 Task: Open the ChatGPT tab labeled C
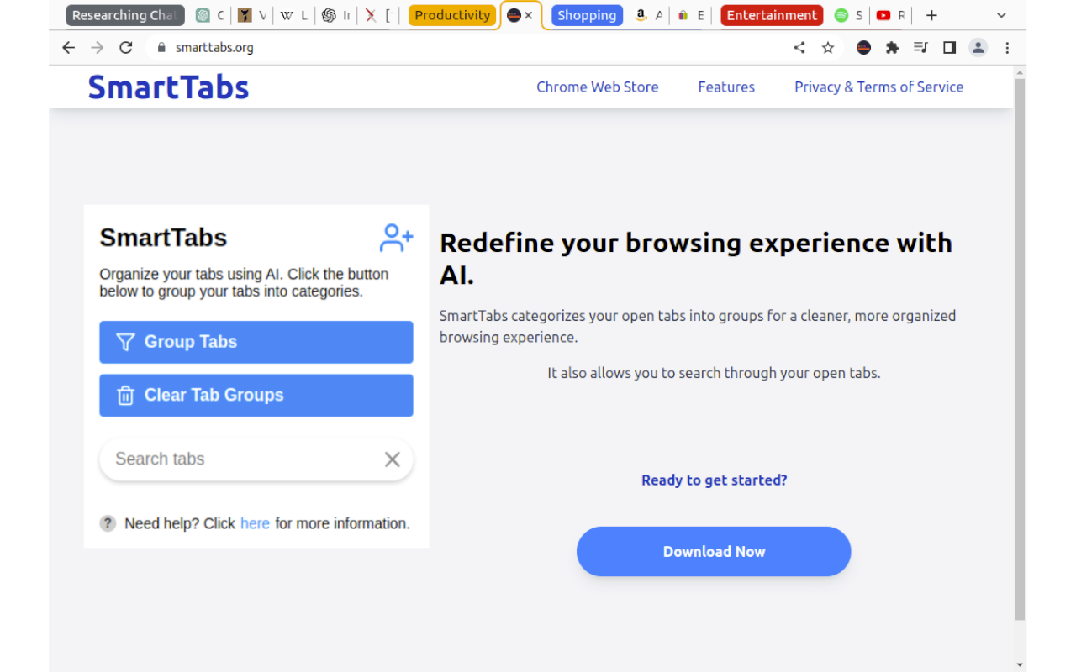[210, 15]
